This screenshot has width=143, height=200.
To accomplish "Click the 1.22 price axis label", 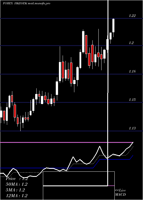I will point(132,16).
